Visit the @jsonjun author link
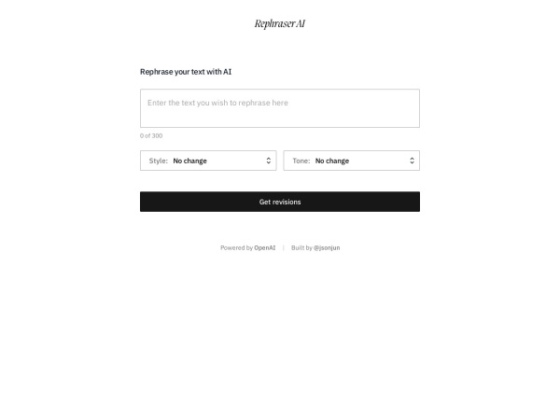Image resolution: width=560 pixels, height=420 pixels. point(327,248)
